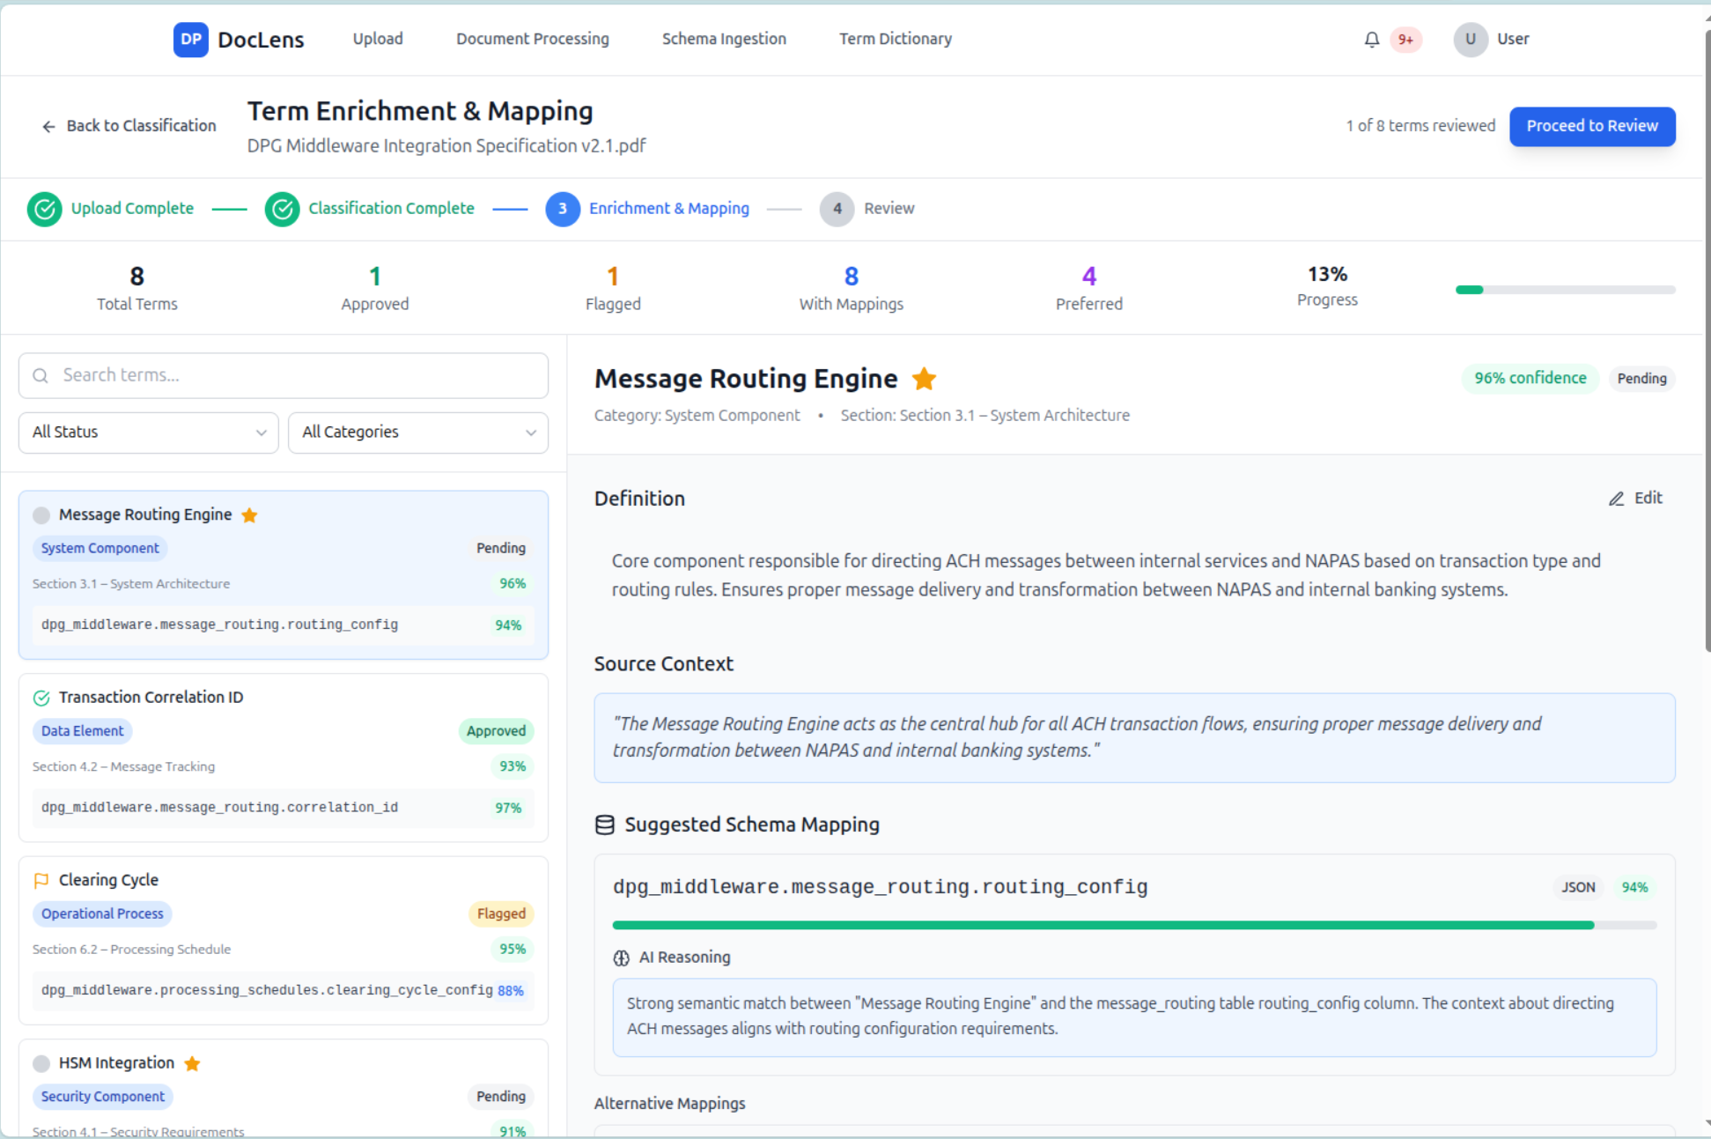Click the user avatar icon
Image resolution: width=1711 pixels, height=1139 pixels.
click(x=1470, y=40)
